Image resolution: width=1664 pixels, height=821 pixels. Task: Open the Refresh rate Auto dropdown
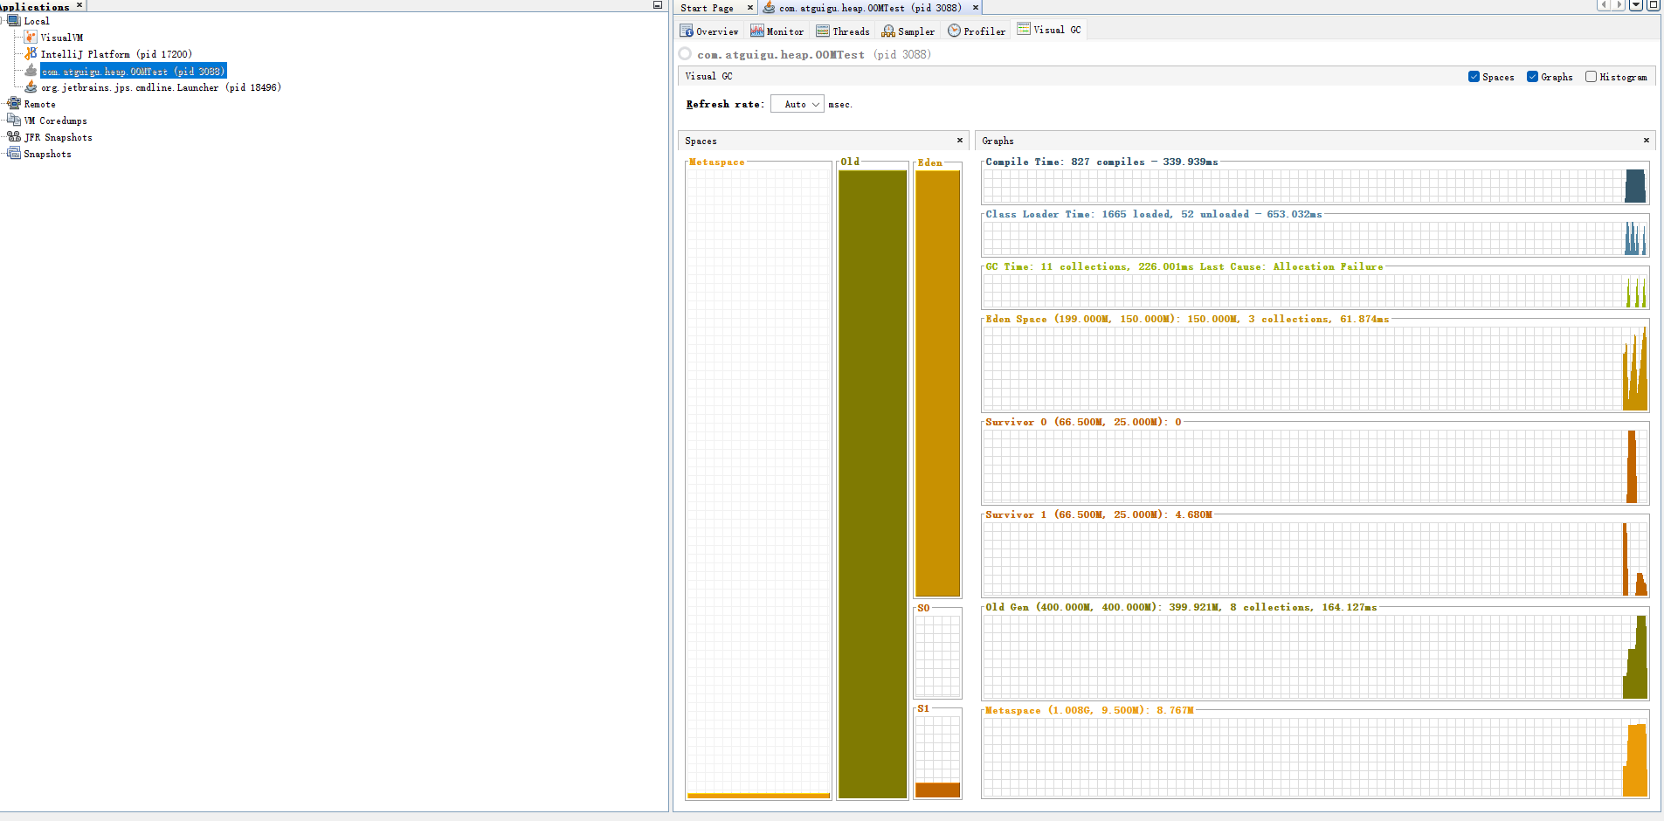(797, 104)
